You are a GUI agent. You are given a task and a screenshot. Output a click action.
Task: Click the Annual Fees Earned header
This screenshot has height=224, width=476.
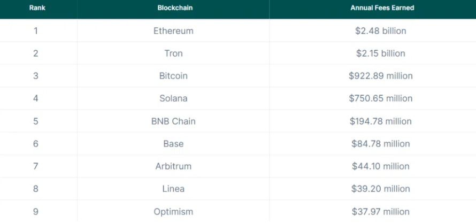coord(382,8)
